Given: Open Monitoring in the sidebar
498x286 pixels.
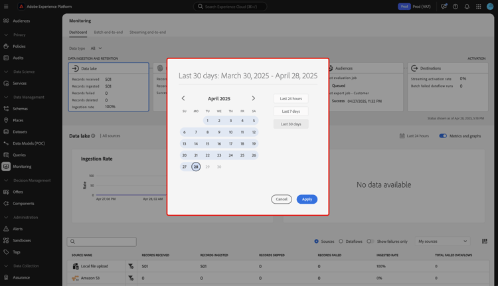Looking at the screenshot, I should pos(22,167).
